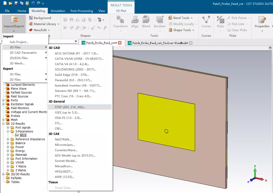
Task: Switch to the Simulation ribbon tab
Action: click(x=58, y=11)
